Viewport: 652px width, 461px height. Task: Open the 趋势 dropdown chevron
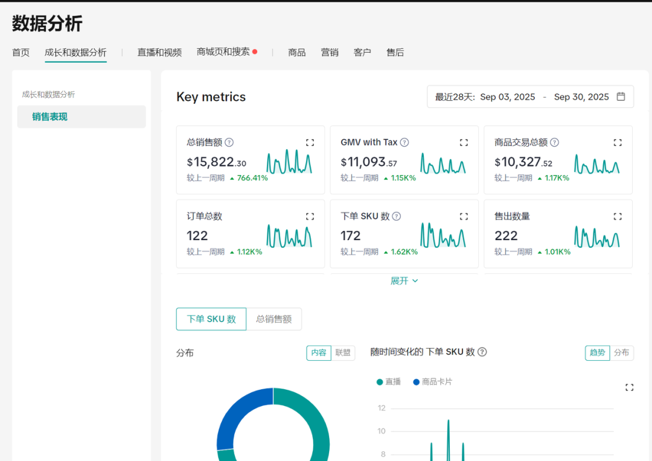(x=597, y=352)
